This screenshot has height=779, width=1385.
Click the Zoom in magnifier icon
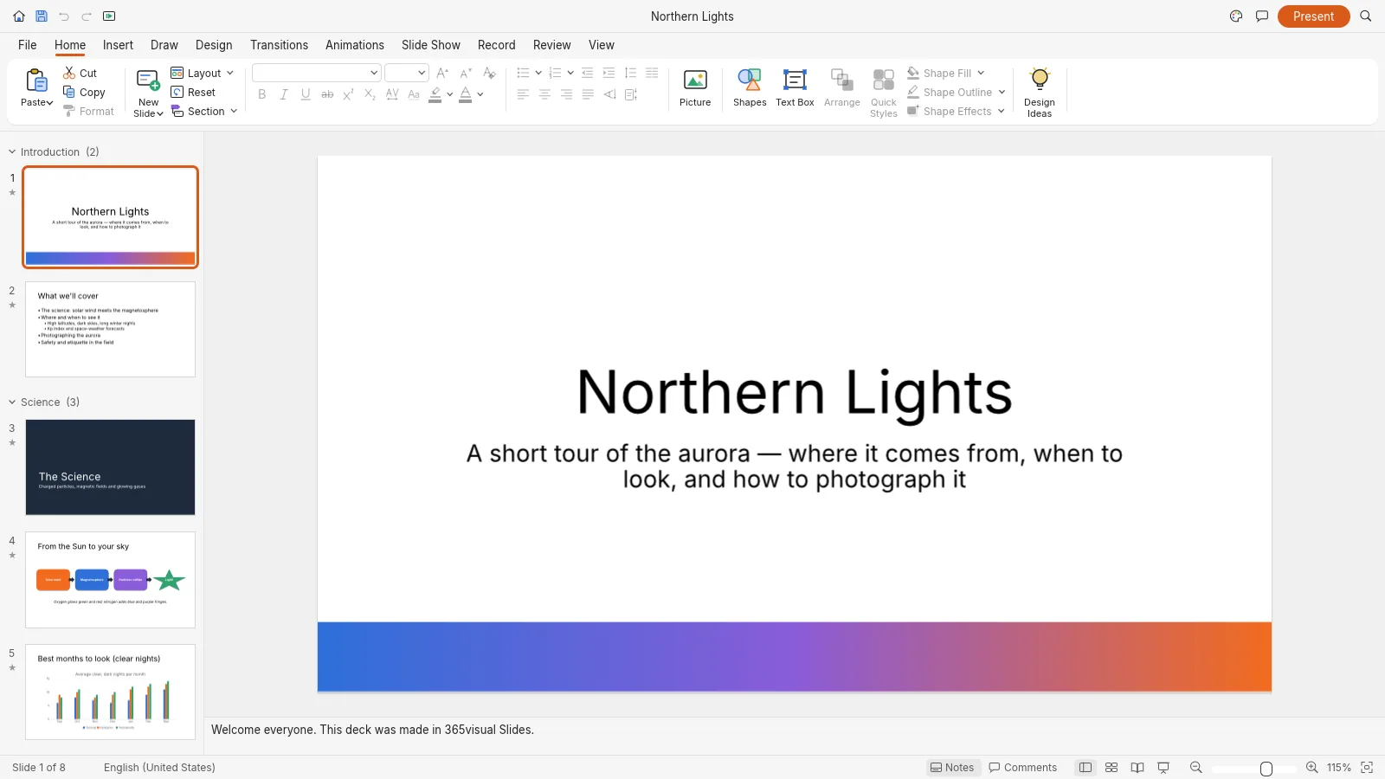[1312, 768]
